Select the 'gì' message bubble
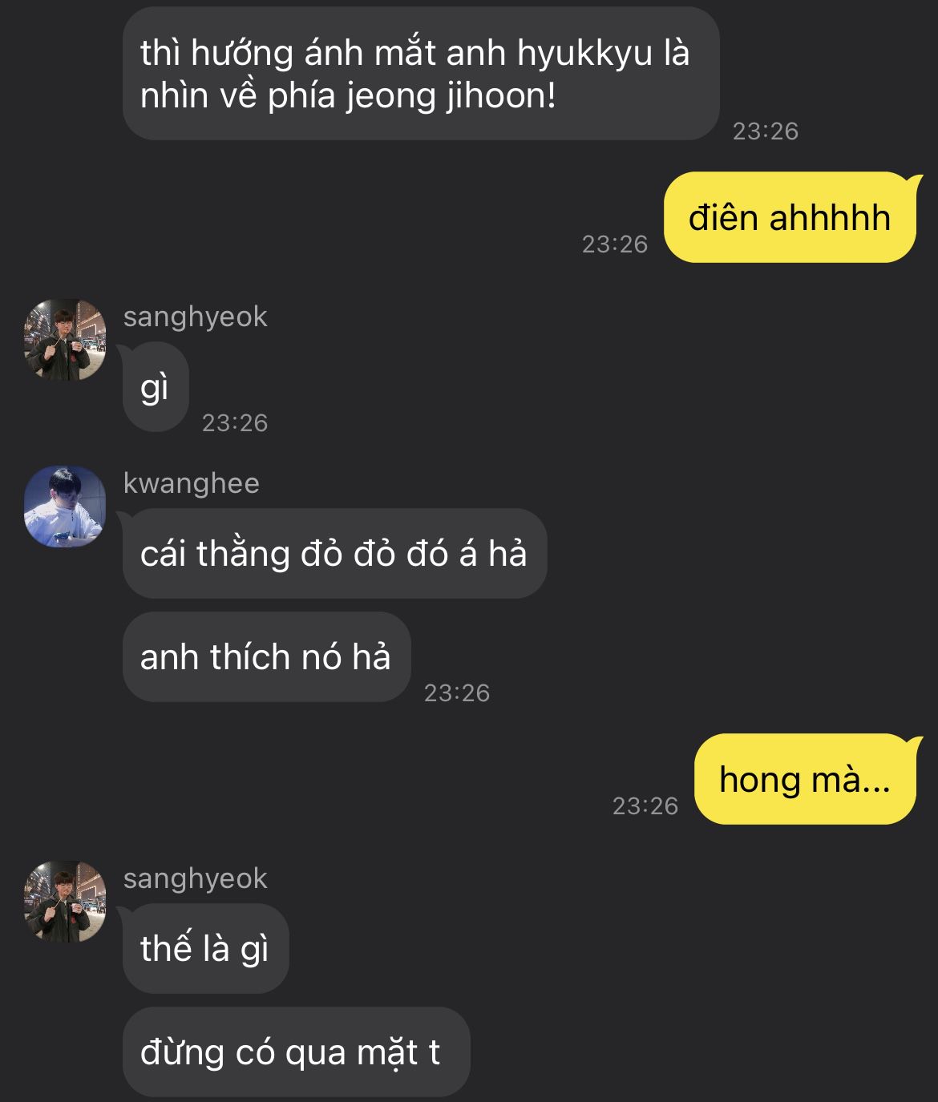The width and height of the screenshot is (938, 1102). pyautogui.click(x=156, y=387)
